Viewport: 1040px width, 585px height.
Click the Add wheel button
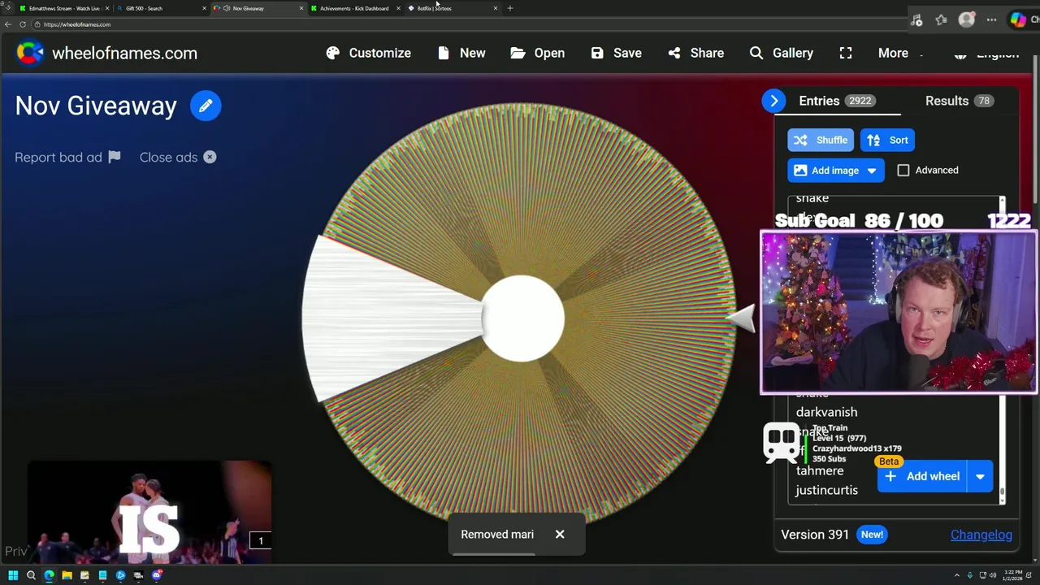(922, 476)
